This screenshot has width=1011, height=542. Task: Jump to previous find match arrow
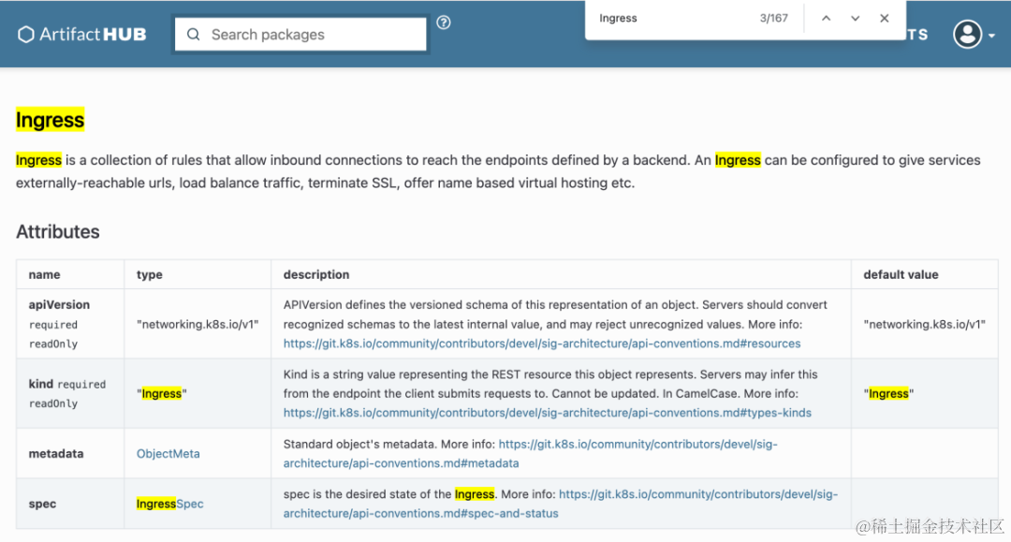coord(826,18)
